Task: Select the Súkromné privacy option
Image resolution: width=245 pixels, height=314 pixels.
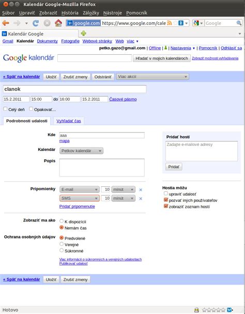Action: click(62, 250)
